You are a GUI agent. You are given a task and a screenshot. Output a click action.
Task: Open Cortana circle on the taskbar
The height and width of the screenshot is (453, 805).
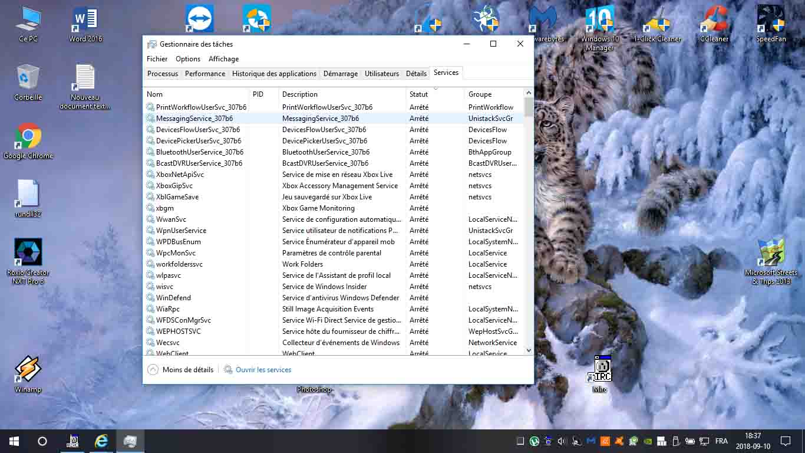click(42, 441)
